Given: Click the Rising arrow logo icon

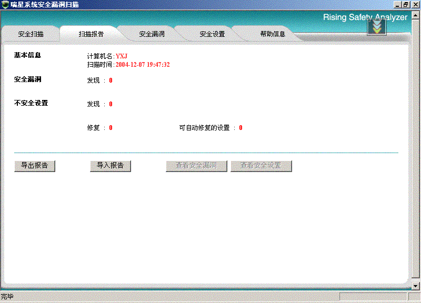Looking at the screenshot, I should (377, 27).
